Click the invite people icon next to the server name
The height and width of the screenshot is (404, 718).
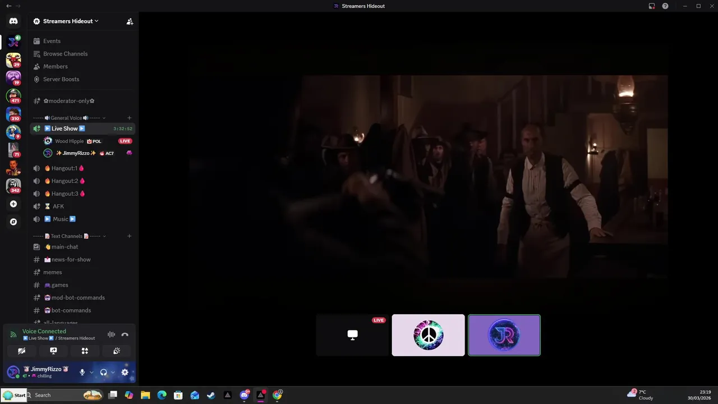tap(130, 21)
